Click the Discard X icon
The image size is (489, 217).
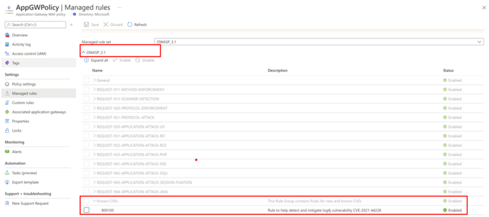tap(106, 25)
